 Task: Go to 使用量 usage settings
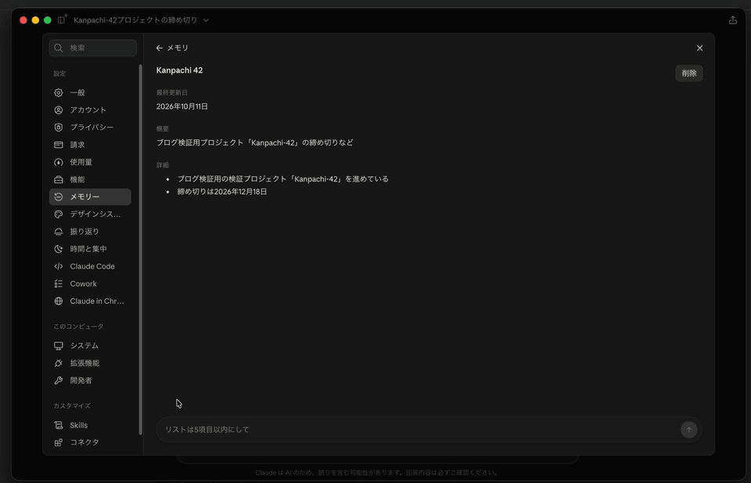click(x=90, y=162)
